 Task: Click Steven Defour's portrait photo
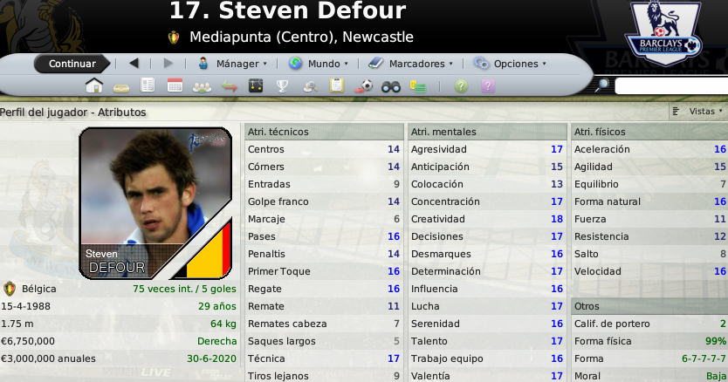[155, 203]
